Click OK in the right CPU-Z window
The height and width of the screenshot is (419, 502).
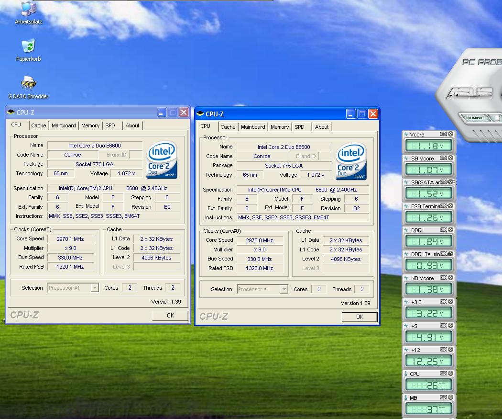coord(360,317)
